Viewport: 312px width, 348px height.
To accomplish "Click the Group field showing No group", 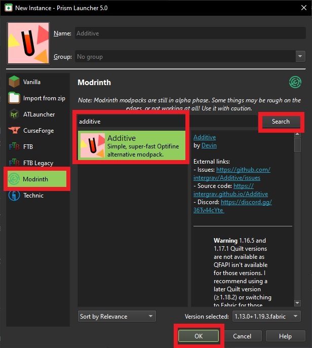I will point(185,56).
